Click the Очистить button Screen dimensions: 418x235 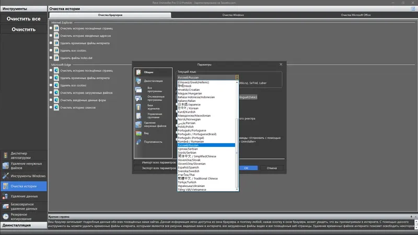point(24,30)
